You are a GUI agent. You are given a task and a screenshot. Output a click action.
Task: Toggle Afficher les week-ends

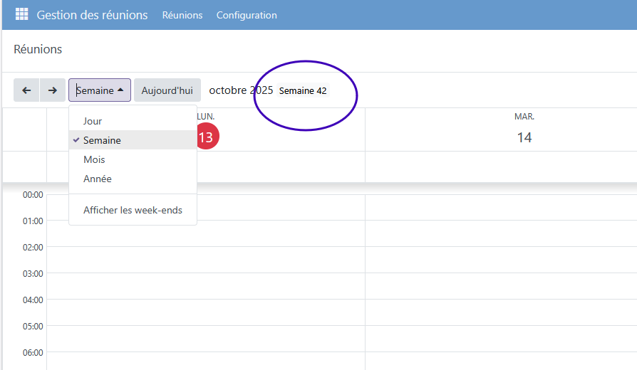pyautogui.click(x=133, y=210)
